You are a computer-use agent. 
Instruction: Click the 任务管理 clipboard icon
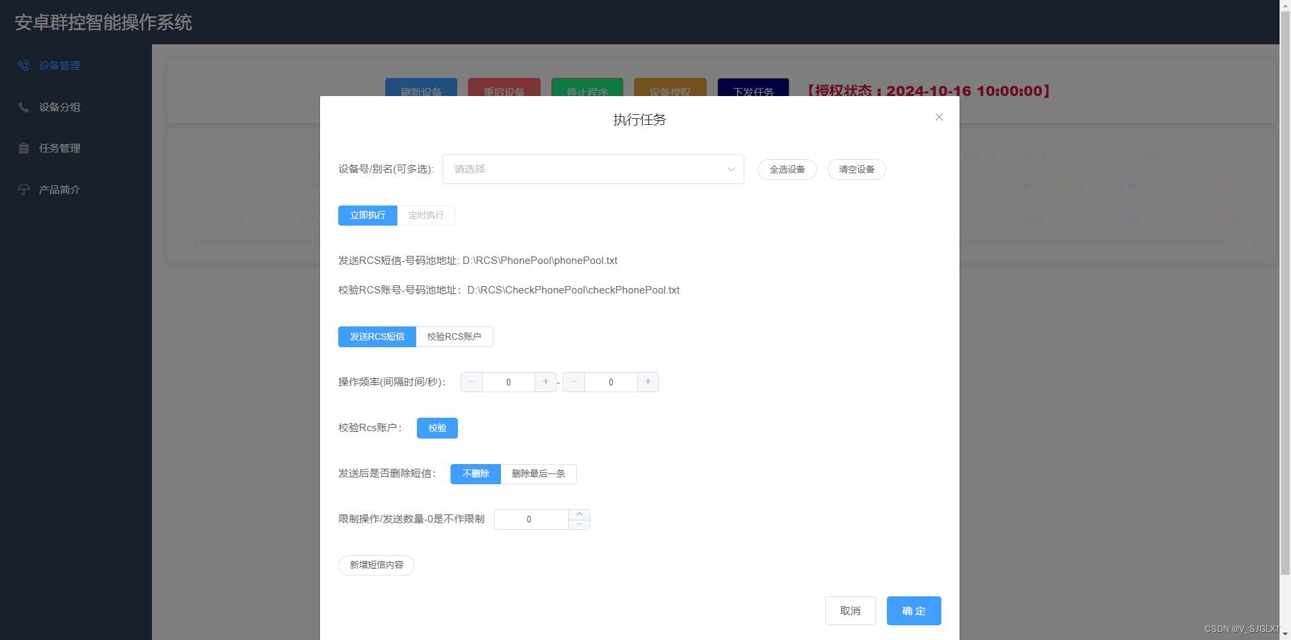coord(24,148)
